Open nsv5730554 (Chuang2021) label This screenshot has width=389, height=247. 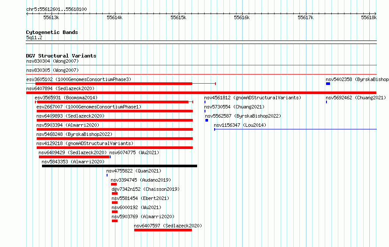click(234, 107)
